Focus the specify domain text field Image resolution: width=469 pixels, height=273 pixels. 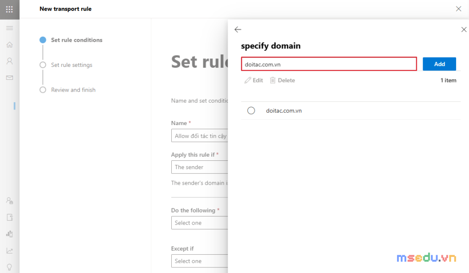pyautogui.click(x=329, y=64)
